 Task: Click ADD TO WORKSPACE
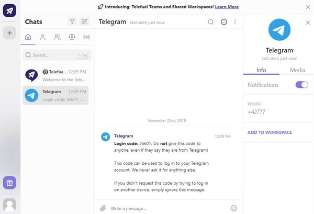tap(270, 132)
